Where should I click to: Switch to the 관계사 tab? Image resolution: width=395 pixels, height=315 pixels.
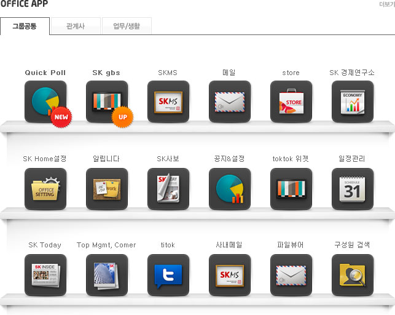(x=76, y=26)
